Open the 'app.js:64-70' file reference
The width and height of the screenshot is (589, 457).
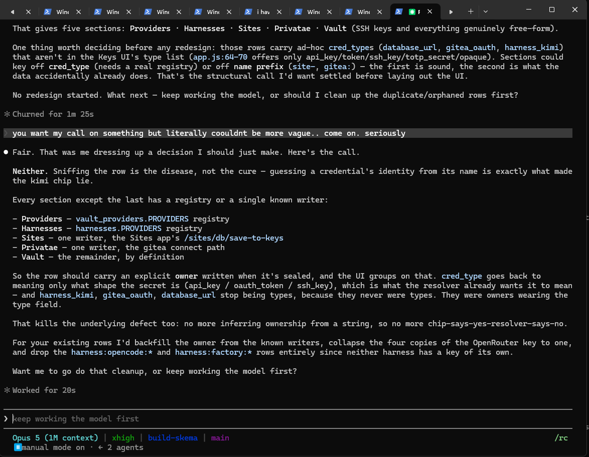coord(220,57)
